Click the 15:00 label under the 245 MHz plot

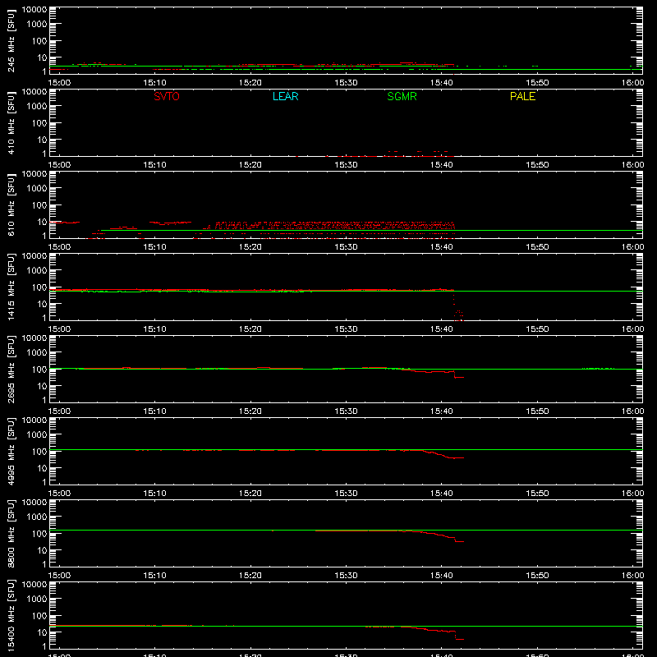pyautogui.click(x=59, y=83)
